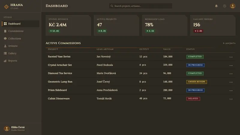Click artisan Josef Černý
This screenshot has height=135, width=240.
click(103, 82)
